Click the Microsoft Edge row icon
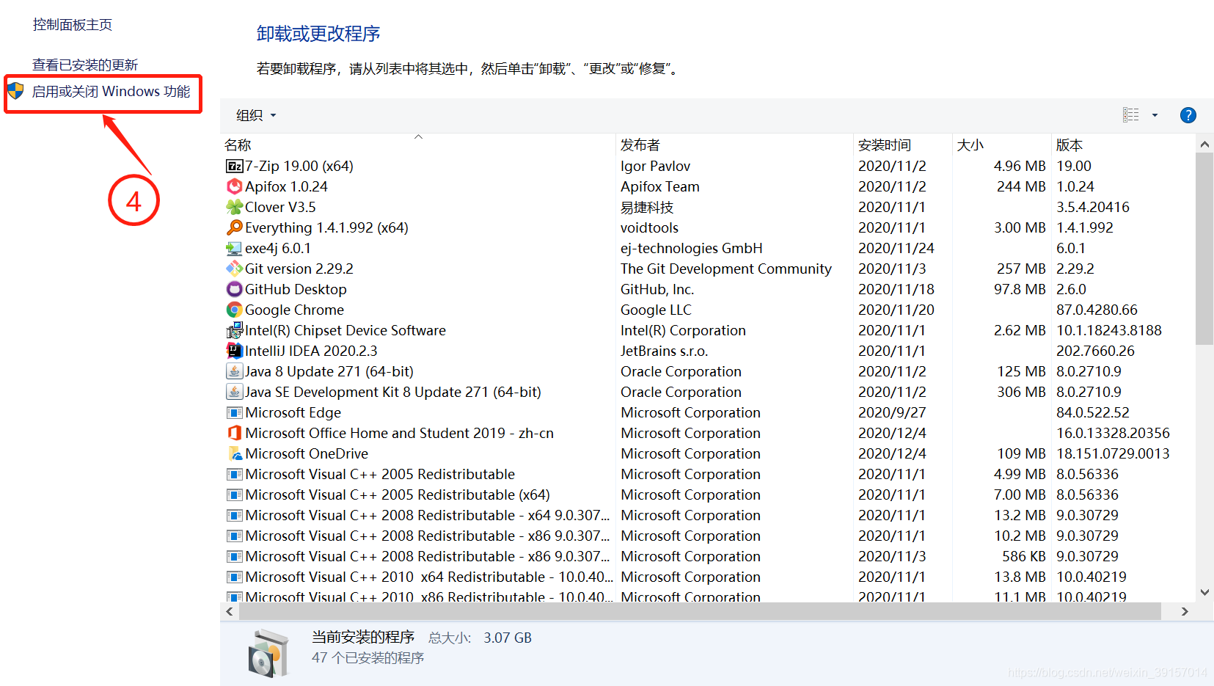 234,412
